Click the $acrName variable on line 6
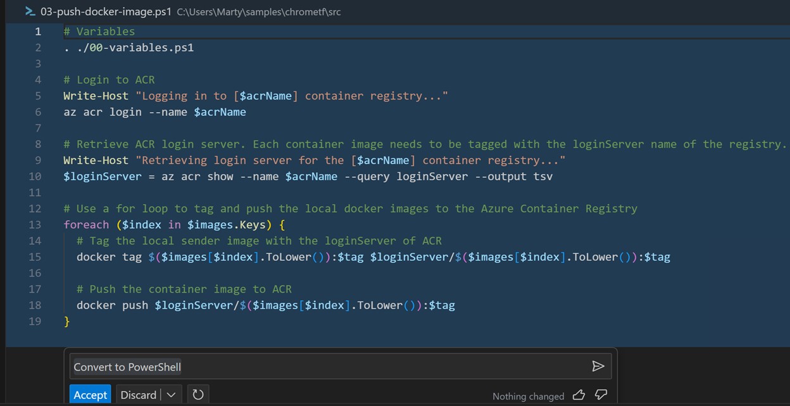Image resolution: width=790 pixels, height=406 pixels. 220,111
